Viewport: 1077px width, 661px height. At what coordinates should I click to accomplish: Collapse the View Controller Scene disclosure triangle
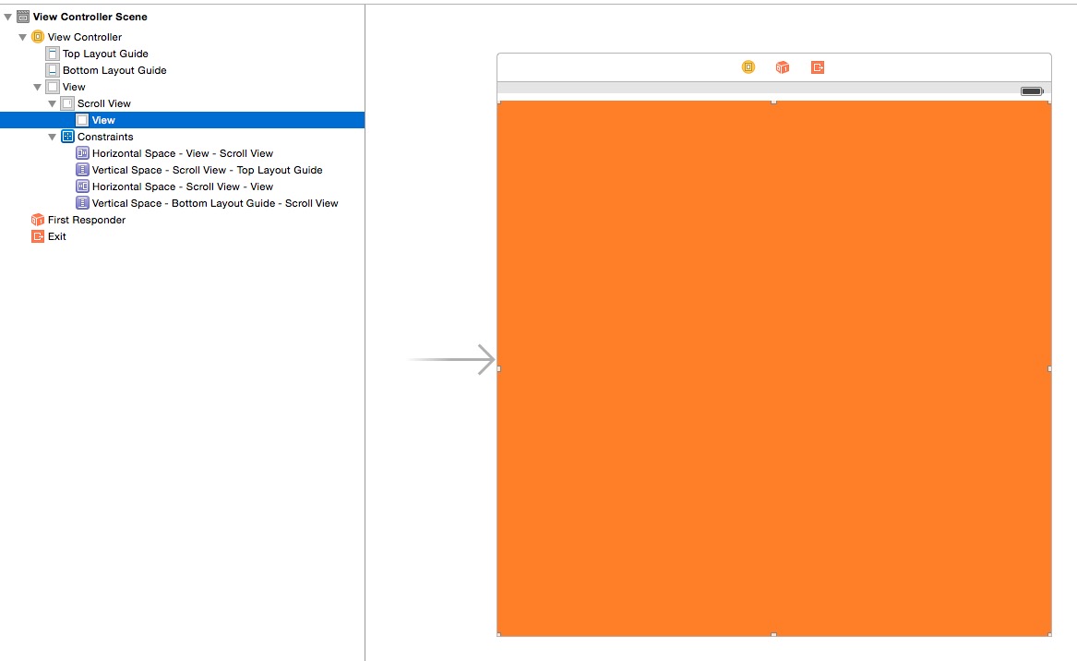click(x=8, y=17)
